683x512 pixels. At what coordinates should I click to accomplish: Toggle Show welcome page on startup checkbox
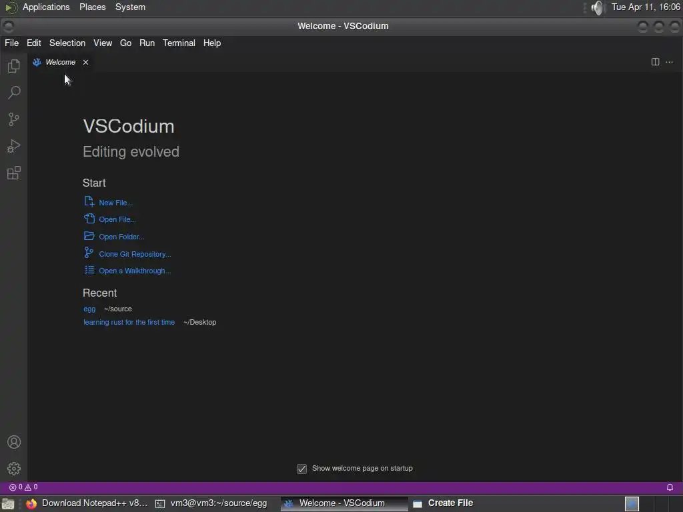(301, 469)
